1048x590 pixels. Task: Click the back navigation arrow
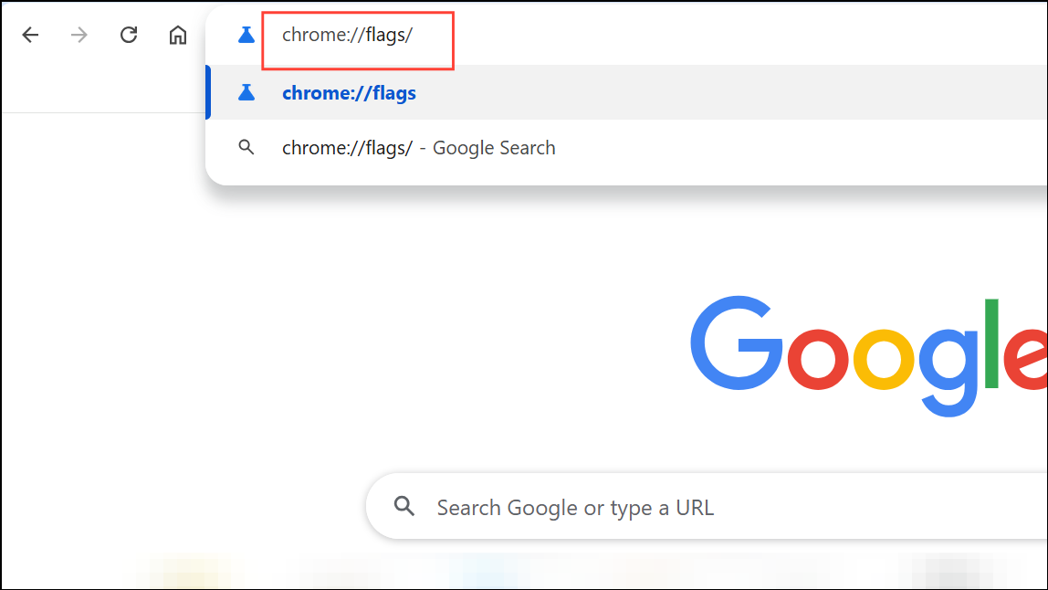(x=30, y=35)
